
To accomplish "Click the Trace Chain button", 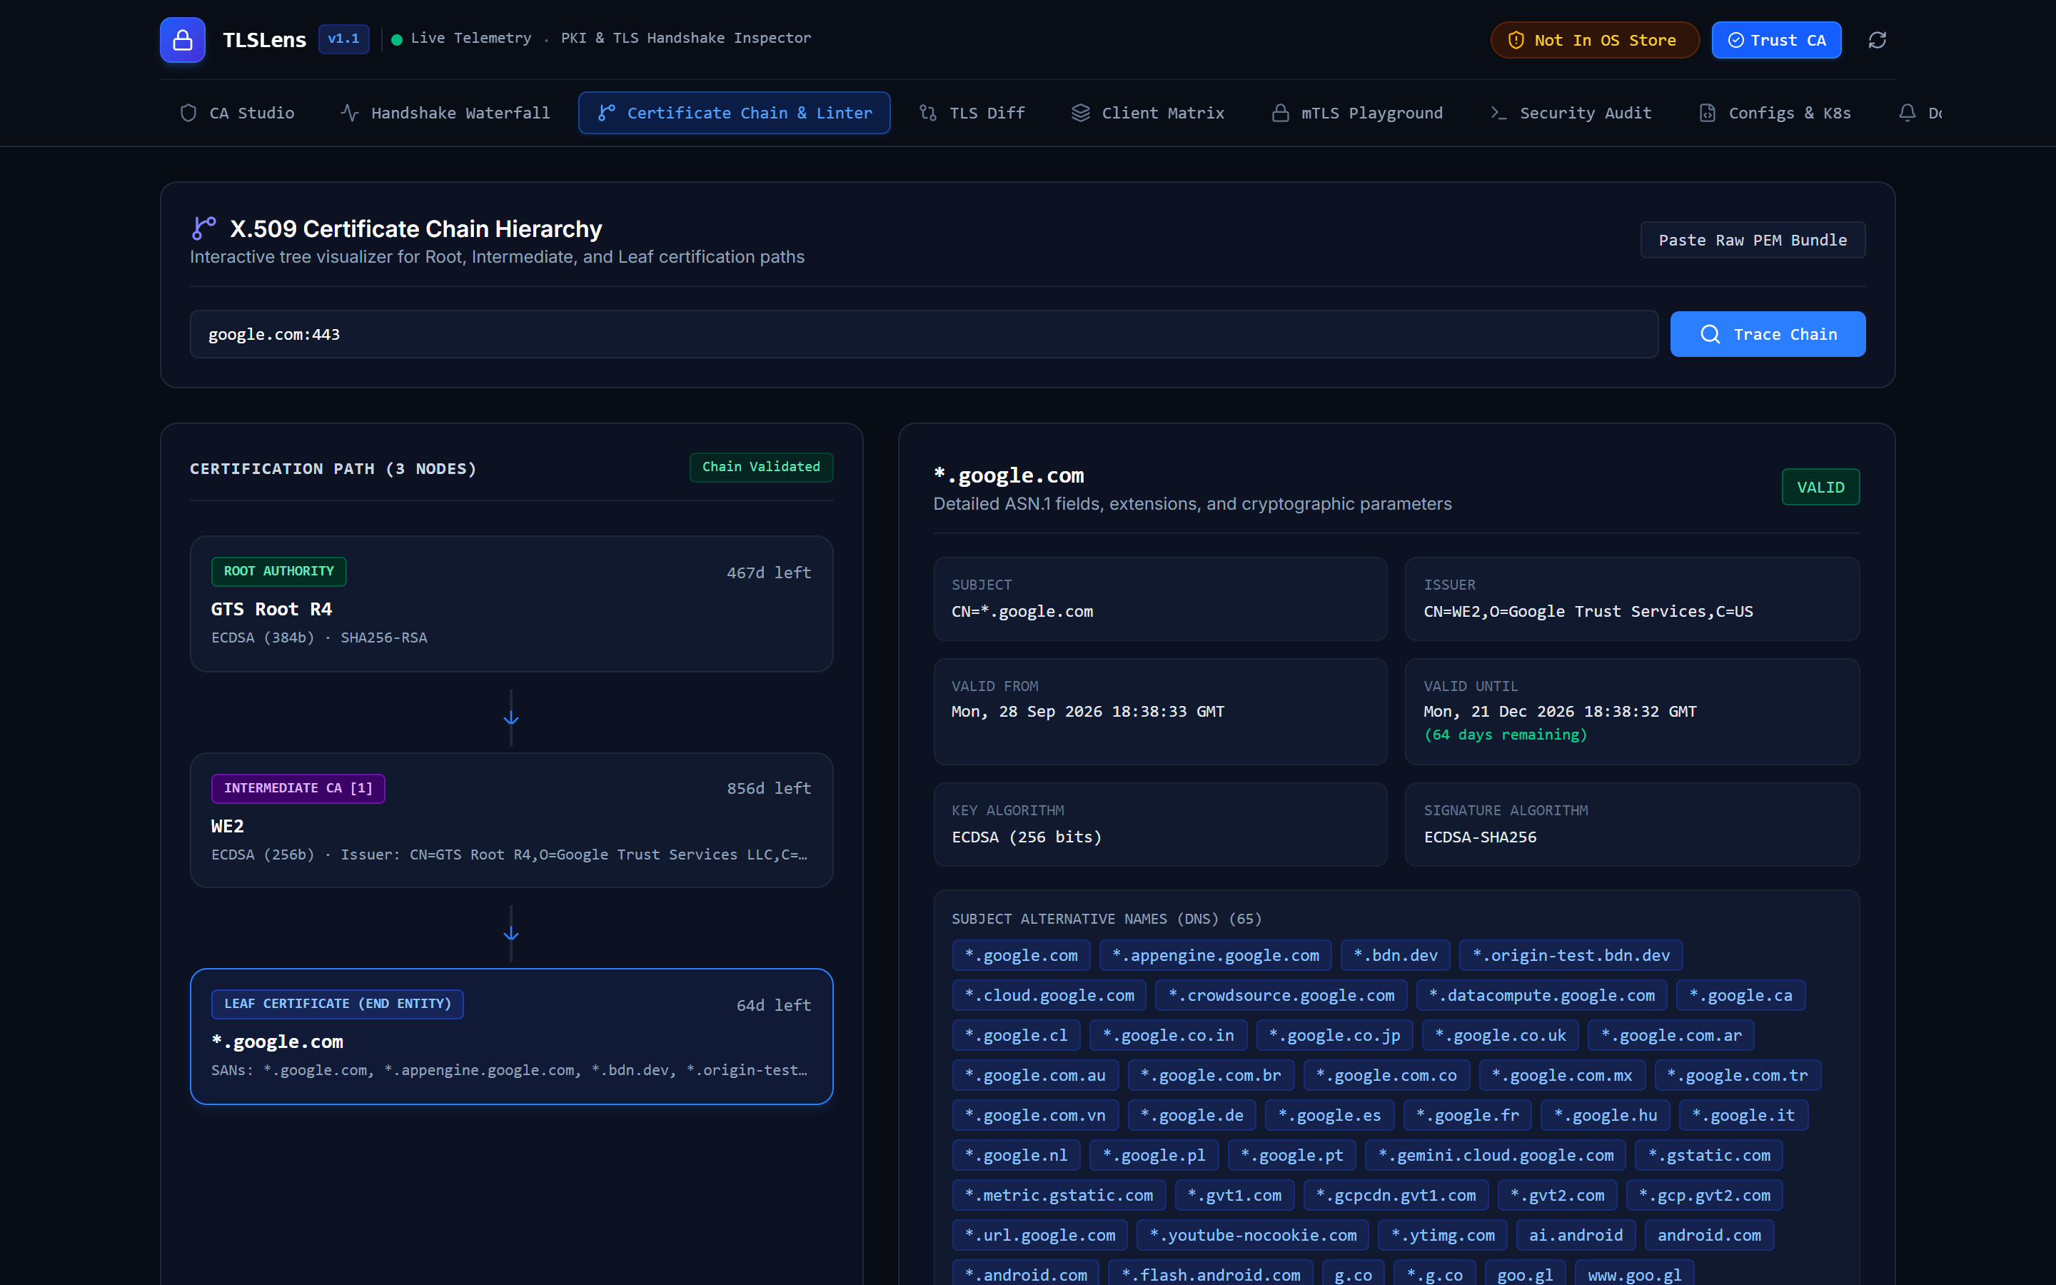I will 1768,334.
